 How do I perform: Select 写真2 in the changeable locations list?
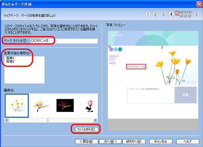tap(10, 62)
